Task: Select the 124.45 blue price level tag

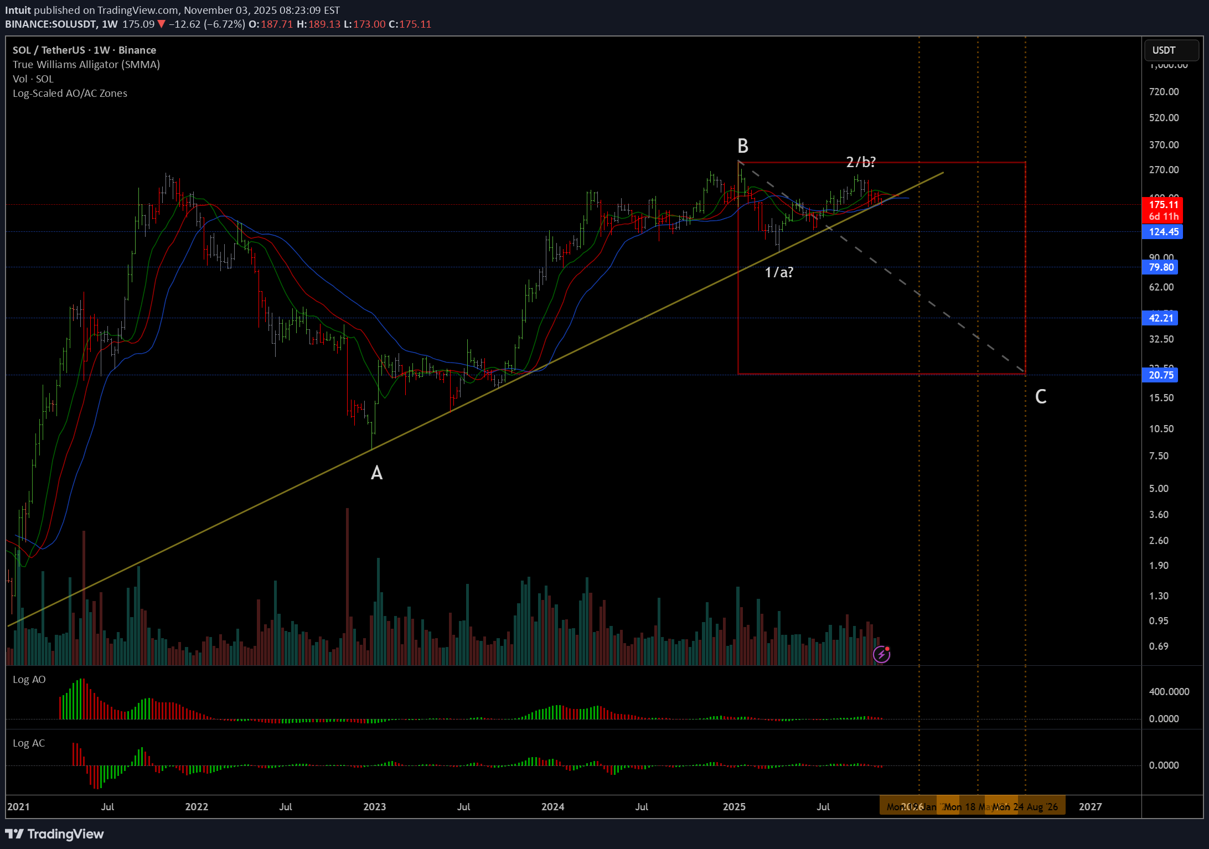Action: click(x=1163, y=232)
